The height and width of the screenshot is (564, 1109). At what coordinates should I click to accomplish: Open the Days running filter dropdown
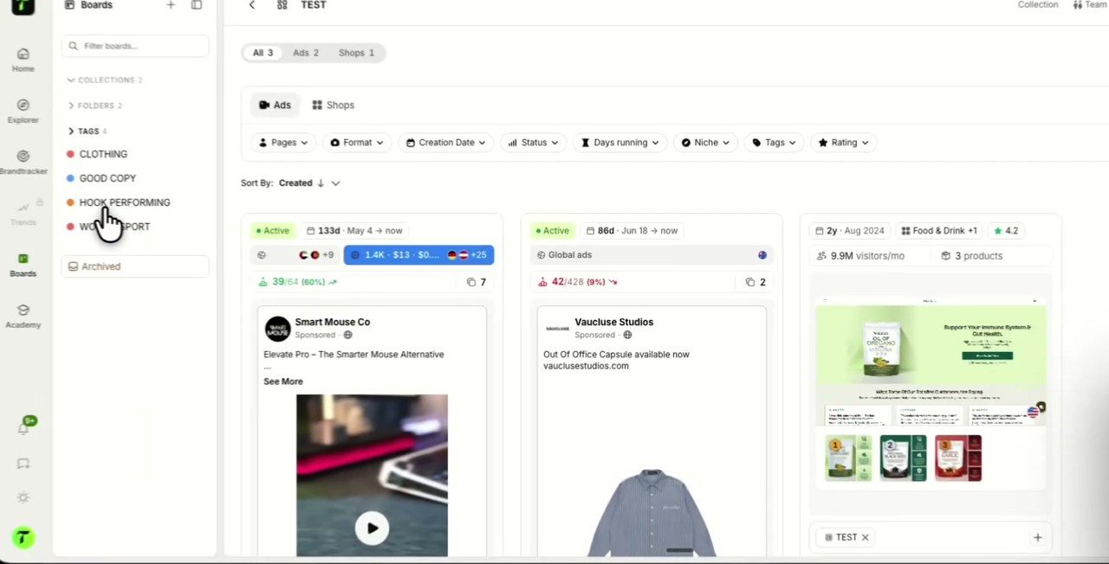pyautogui.click(x=620, y=143)
